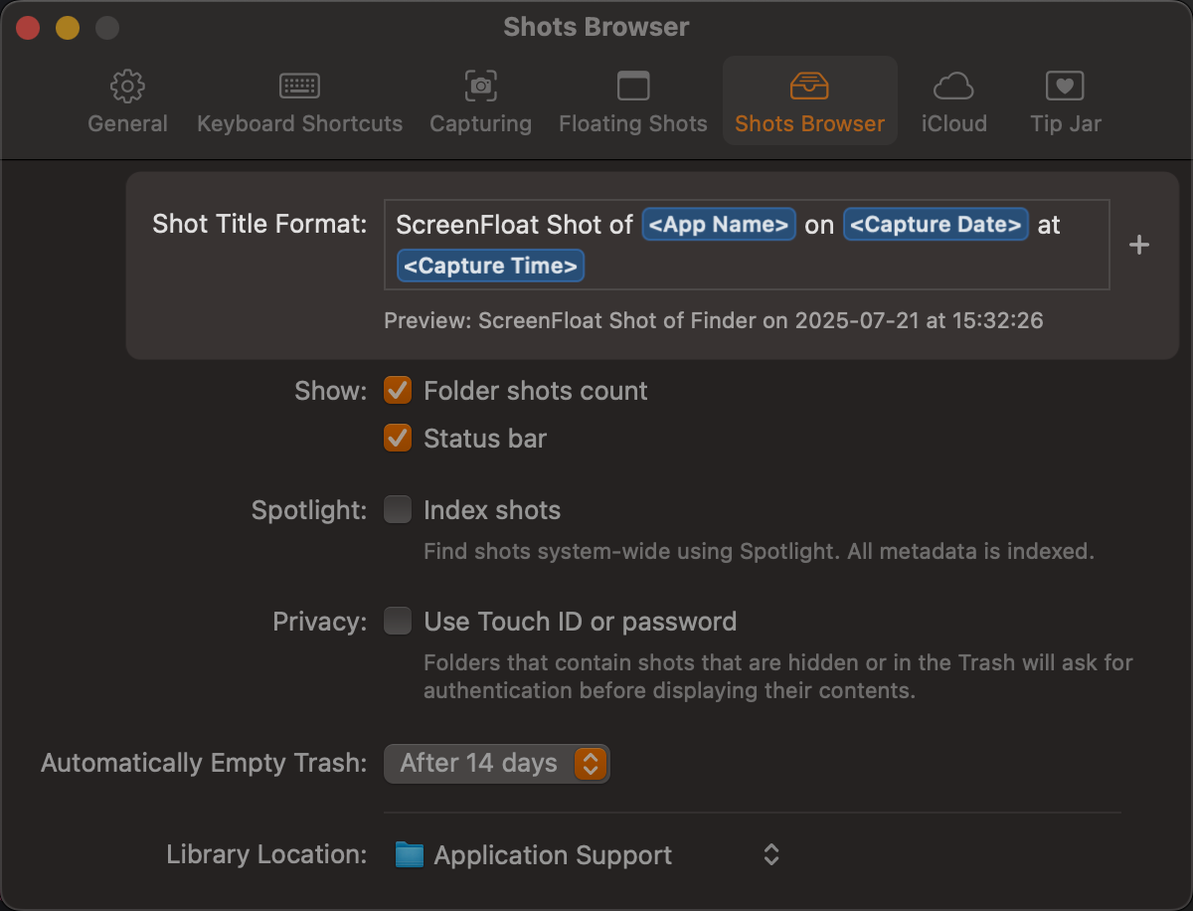Open the Floating Shots window icon
The image size is (1193, 911).
632,88
